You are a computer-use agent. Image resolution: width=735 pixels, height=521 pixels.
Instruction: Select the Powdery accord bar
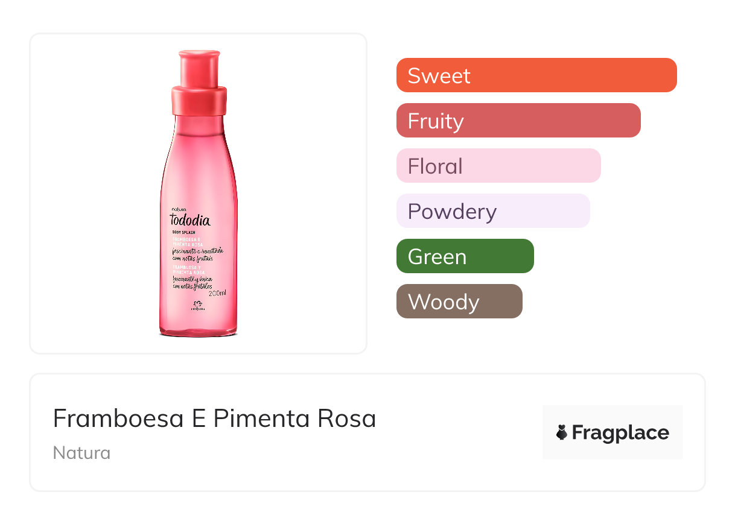tap(492, 211)
